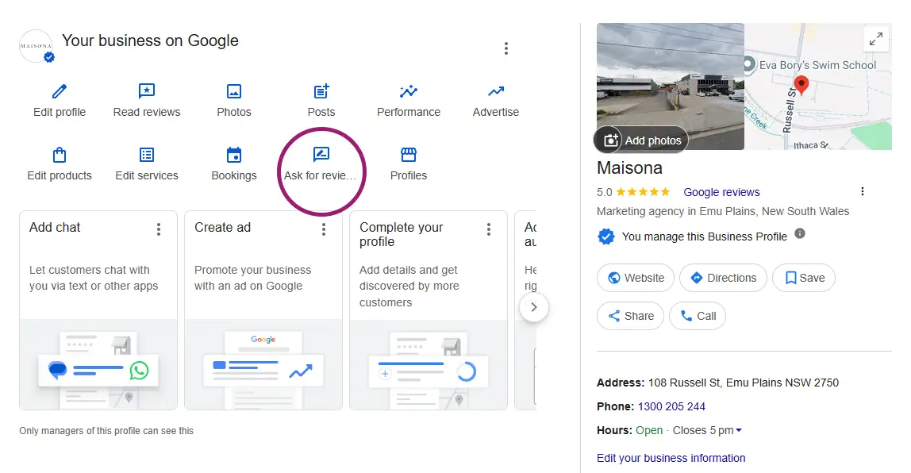The width and height of the screenshot is (911, 473).
Task: Click info icon beside You manage this Business Profile
Action: [x=800, y=233]
